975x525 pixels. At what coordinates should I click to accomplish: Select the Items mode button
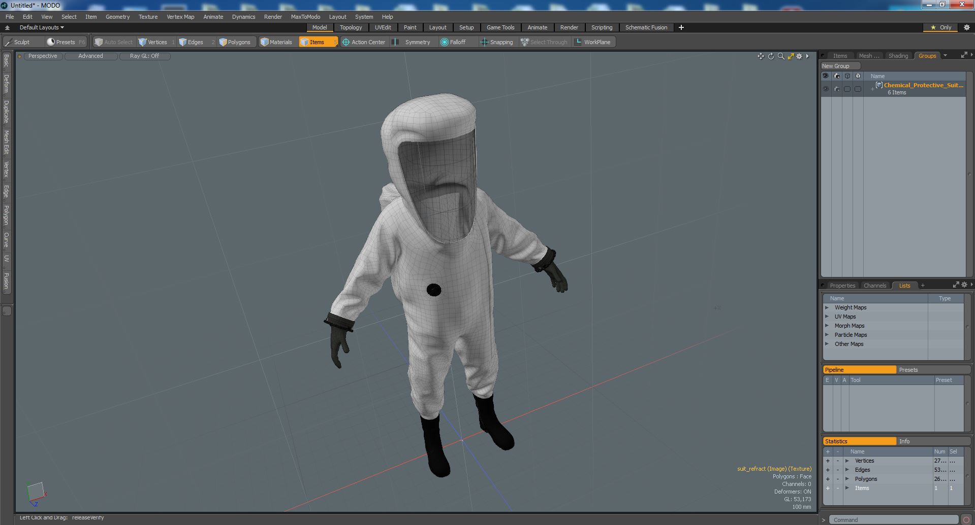click(318, 42)
